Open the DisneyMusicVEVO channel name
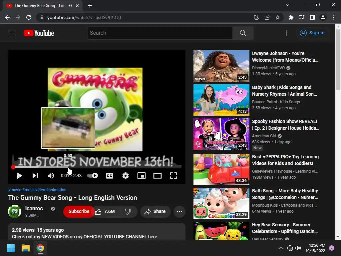 point(268,68)
